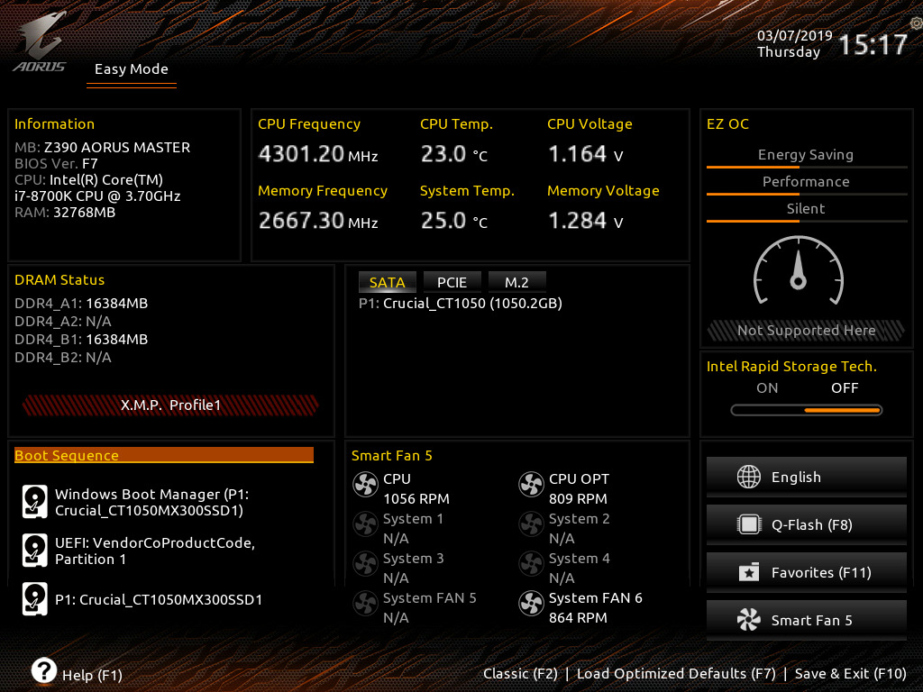Open Q-Flash (F8) utility
The height and width of the screenshot is (692, 923).
coord(807,525)
